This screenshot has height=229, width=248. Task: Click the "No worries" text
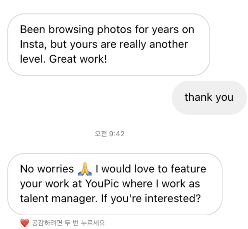point(47,169)
